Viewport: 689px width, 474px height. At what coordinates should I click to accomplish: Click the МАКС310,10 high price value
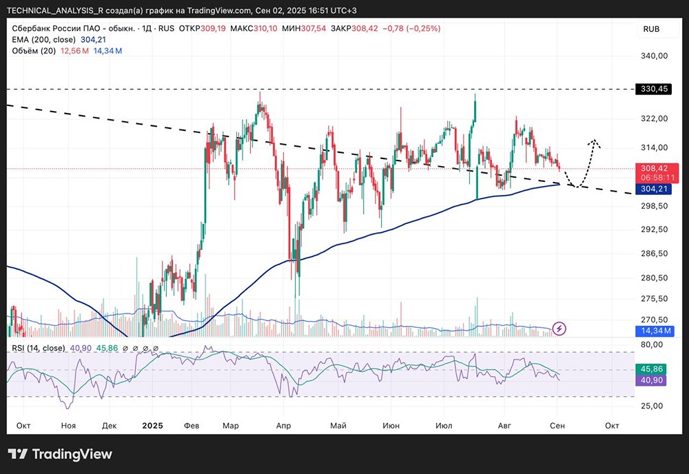coord(254,28)
